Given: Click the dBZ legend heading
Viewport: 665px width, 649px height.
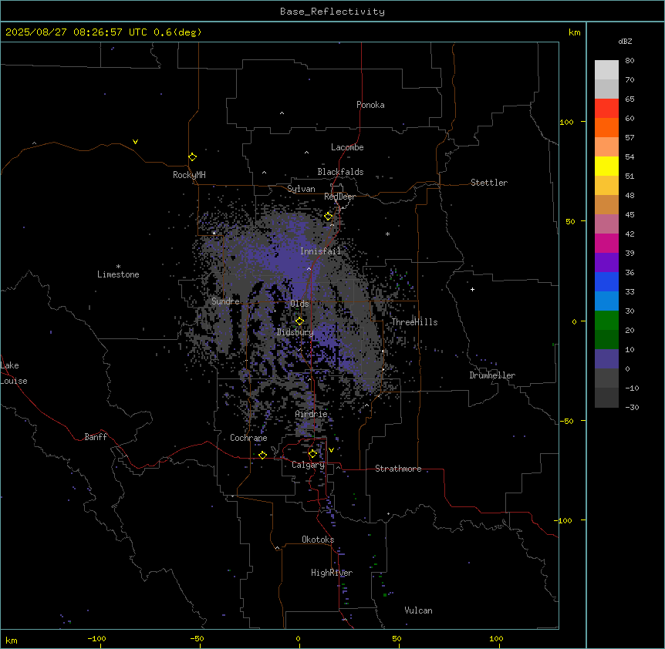Looking at the screenshot, I should 625,41.
